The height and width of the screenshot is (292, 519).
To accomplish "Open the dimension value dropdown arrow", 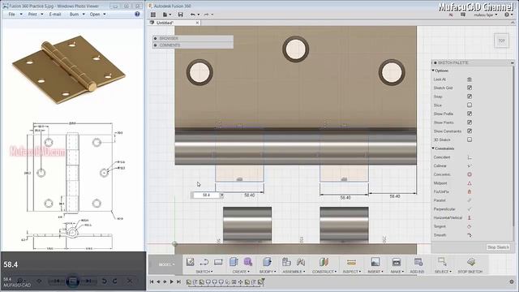I will pos(221,195).
